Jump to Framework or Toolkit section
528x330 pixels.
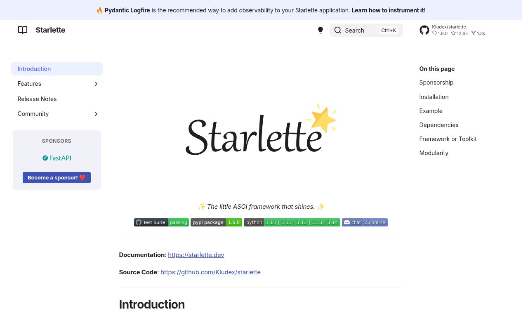pos(448,139)
